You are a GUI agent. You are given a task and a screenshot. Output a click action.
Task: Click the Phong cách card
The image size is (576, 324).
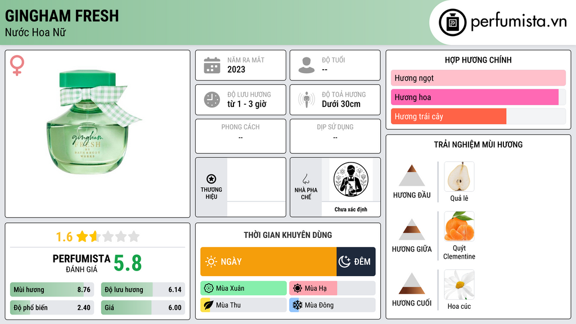click(x=241, y=136)
